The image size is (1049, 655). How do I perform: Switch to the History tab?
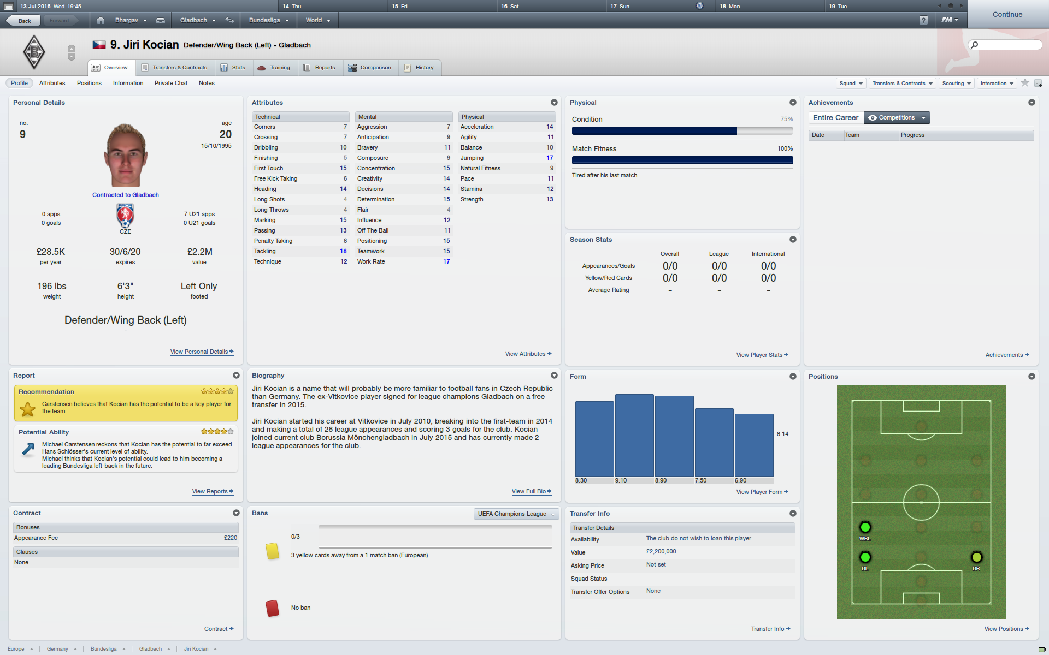coord(419,68)
